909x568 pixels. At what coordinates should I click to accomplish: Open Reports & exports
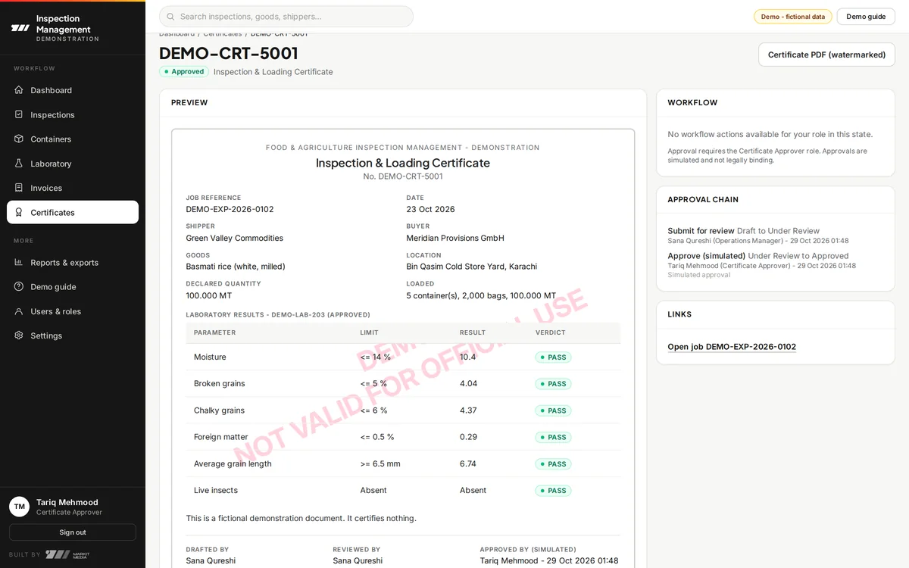[x=73, y=262]
